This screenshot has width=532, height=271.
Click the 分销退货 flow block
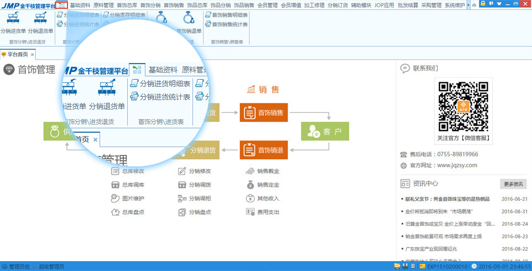tap(199, 150)
